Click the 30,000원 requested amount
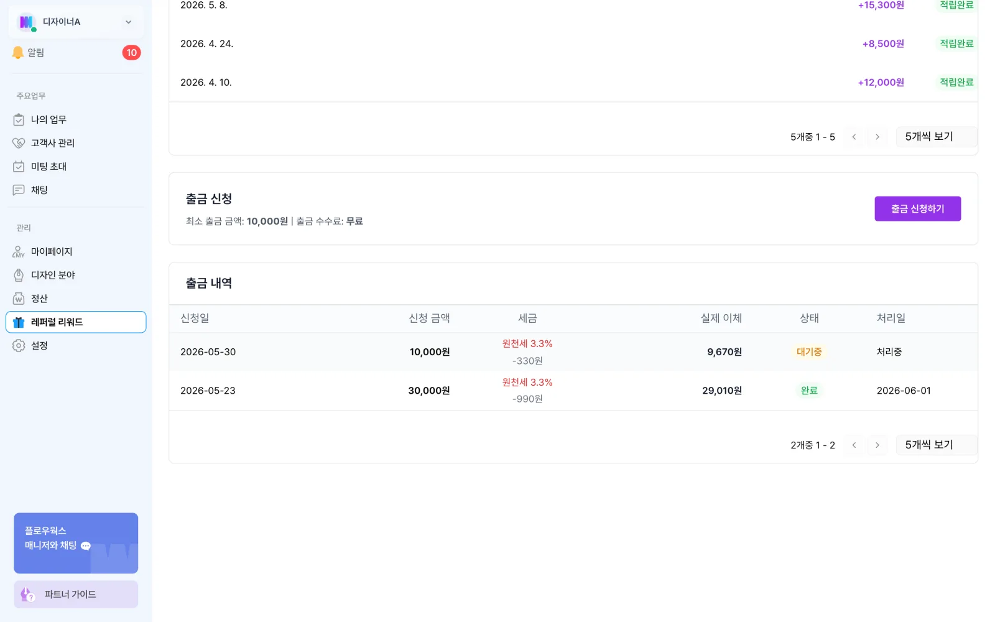 [x=429, y=391]
